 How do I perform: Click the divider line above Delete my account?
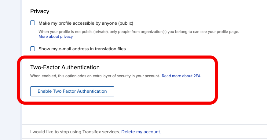(x=144, y=125)
